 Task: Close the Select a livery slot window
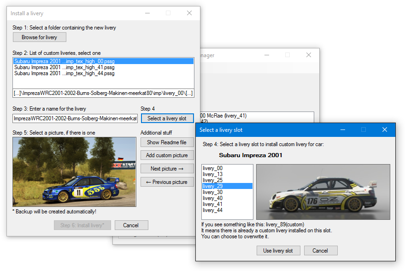click(x=385, y=130)
